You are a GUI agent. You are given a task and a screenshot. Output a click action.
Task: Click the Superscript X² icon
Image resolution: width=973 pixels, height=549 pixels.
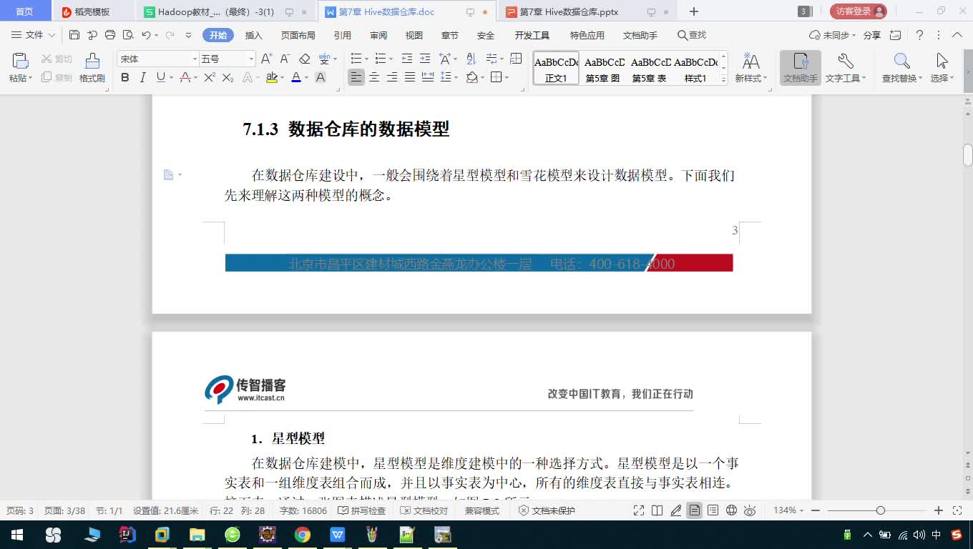click(x=210, y=77)
